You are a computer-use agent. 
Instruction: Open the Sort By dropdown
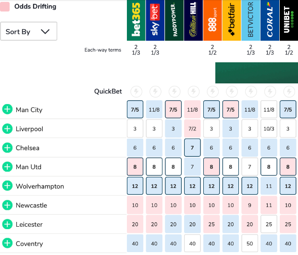(x=28, y=32)
